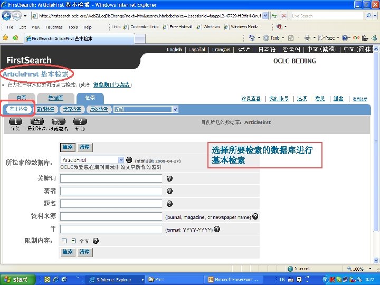The image size is (380, 285).
Task: Click help icon after YYYY-YYYY format hint
Action: pos(217,229)
